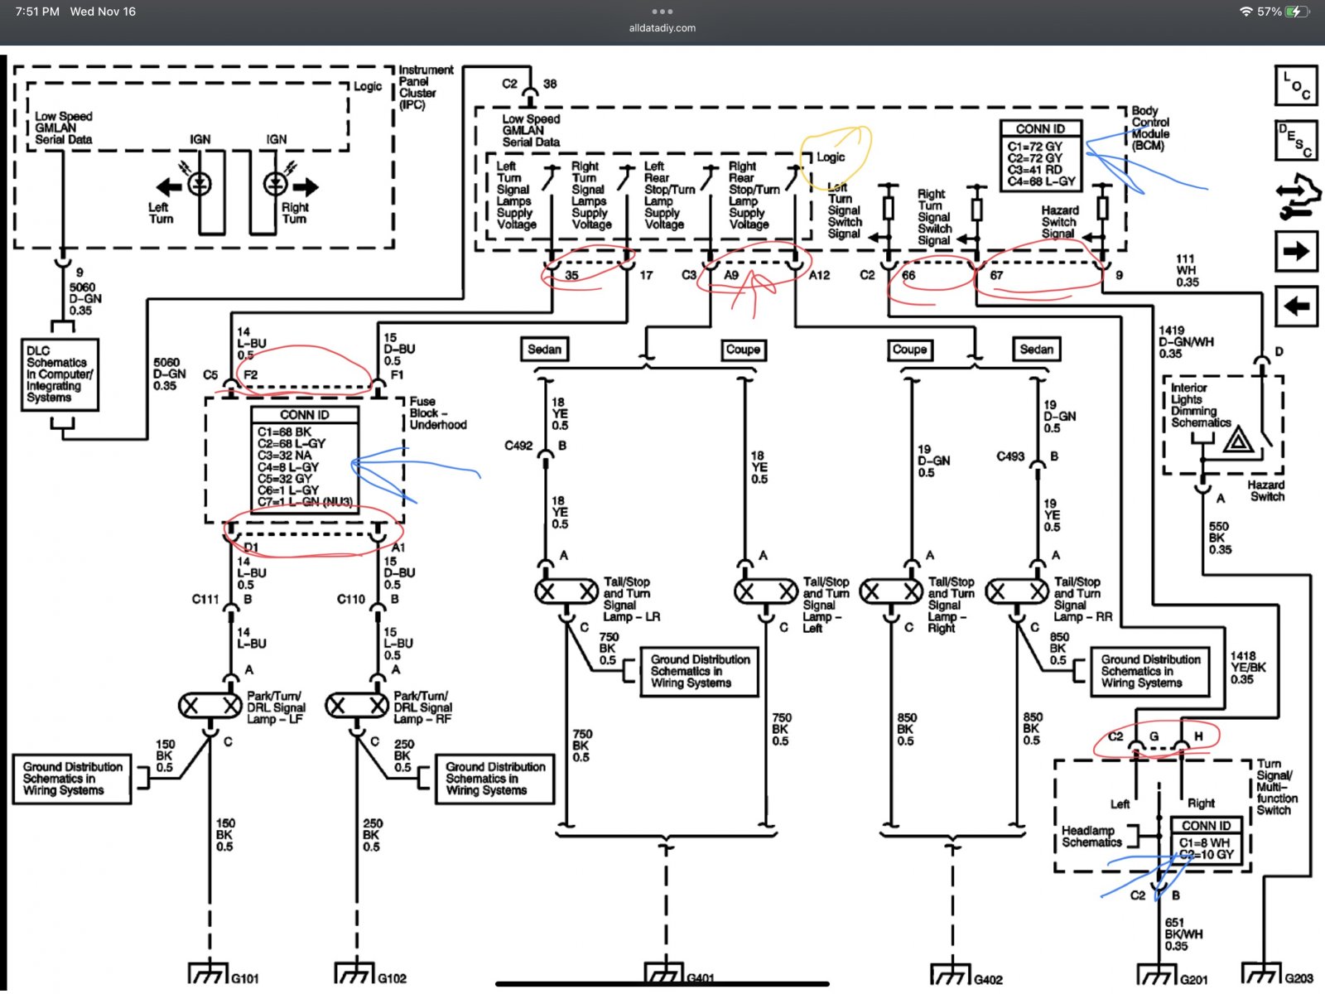Click the G203 ground symbol
The height and width of the screenshot is (994, 1325).
pyautogui.click(x=1262, y=973)
